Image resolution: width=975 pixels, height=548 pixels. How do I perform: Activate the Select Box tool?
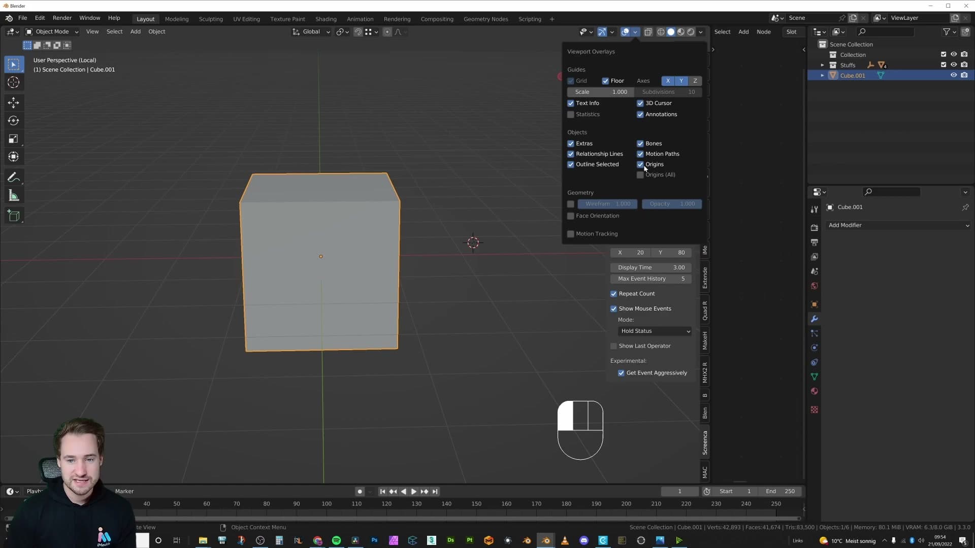coord(14,64)
